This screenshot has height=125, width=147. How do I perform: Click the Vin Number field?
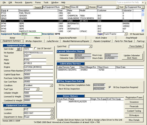coord(38,53)
